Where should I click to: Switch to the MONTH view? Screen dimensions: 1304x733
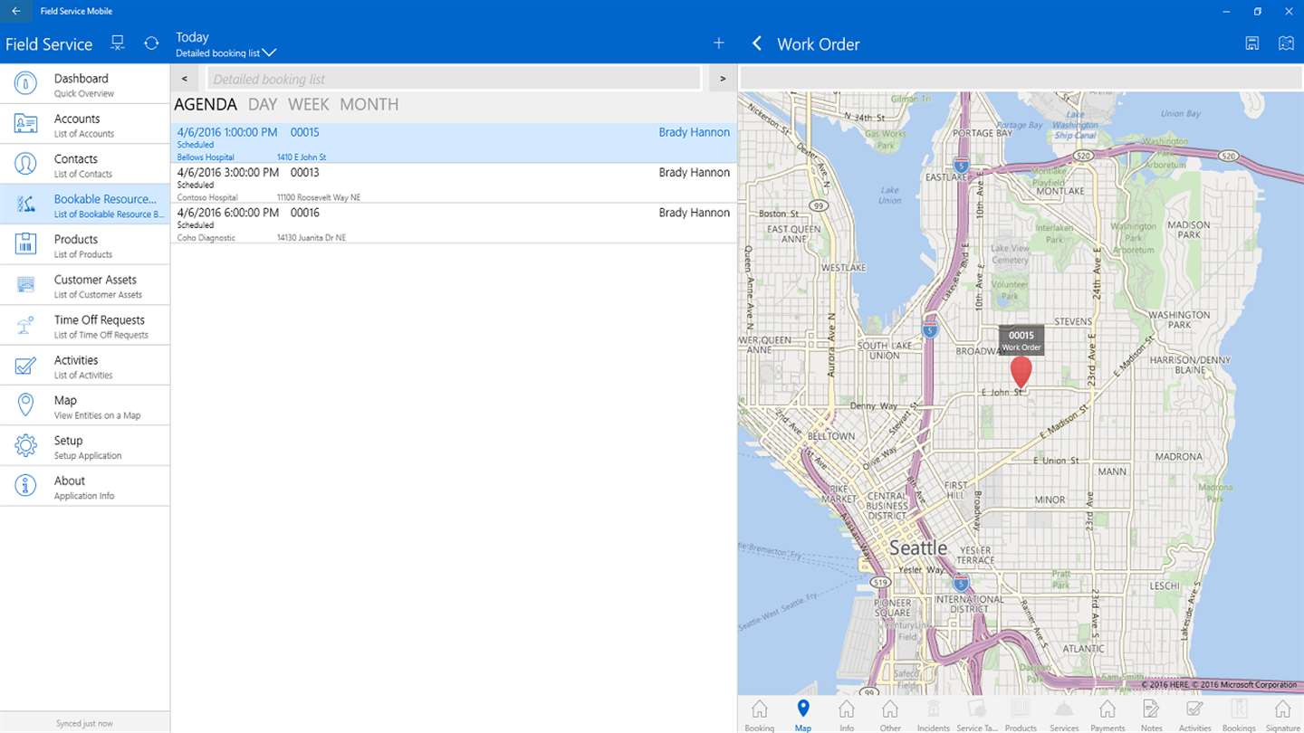[369, 104]
